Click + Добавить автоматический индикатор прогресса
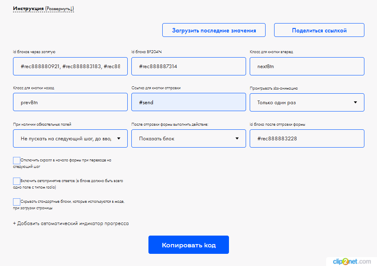 point(71,223)
